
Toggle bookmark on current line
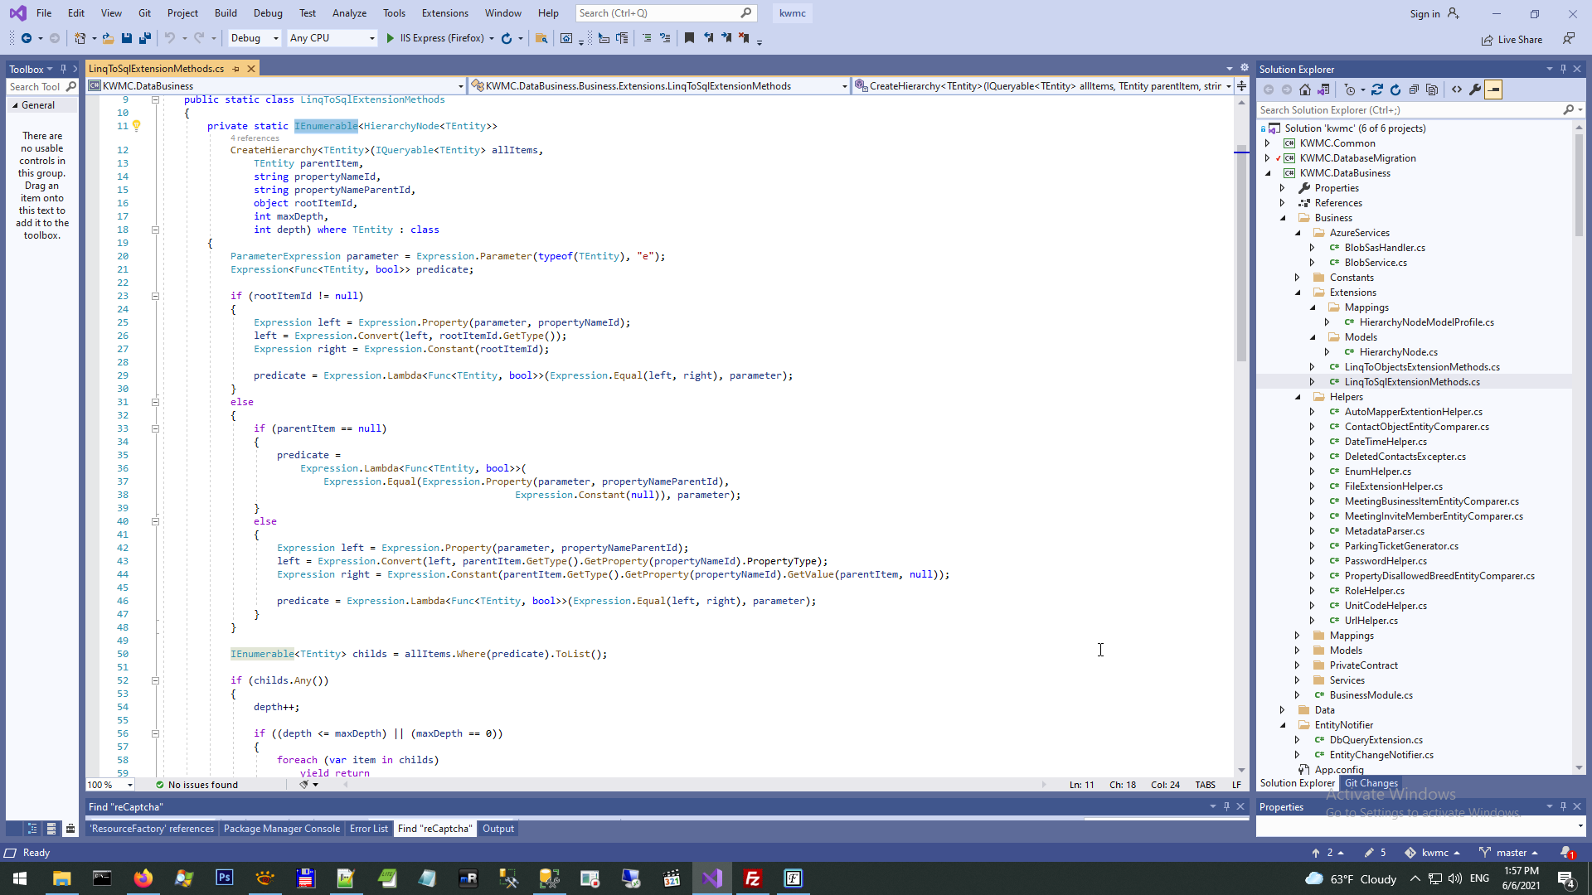(x=689, y=38)
